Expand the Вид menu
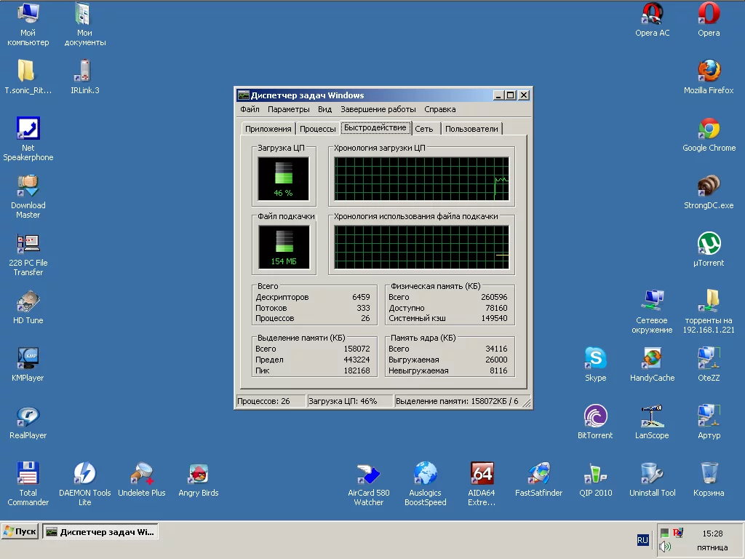The height and width of the screenshot is (559, 745). pyautogui.click(x=324, y=109)
